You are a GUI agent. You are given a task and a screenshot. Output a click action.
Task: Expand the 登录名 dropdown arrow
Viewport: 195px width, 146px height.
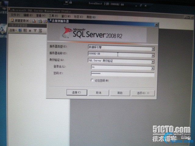pyautogui.click(x=153, y=68)
